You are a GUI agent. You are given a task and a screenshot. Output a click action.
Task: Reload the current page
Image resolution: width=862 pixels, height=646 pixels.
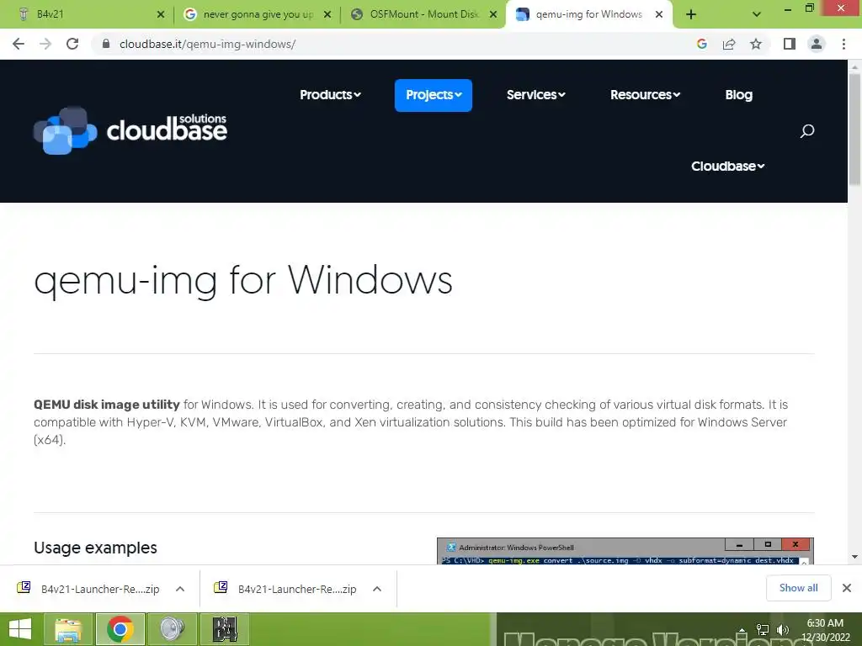(72, 44)
